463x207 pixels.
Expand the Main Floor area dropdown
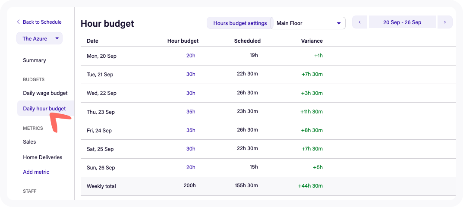click(308, 23)
